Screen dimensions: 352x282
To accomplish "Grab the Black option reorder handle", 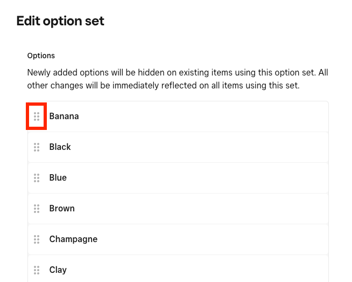I will point(37,147).
